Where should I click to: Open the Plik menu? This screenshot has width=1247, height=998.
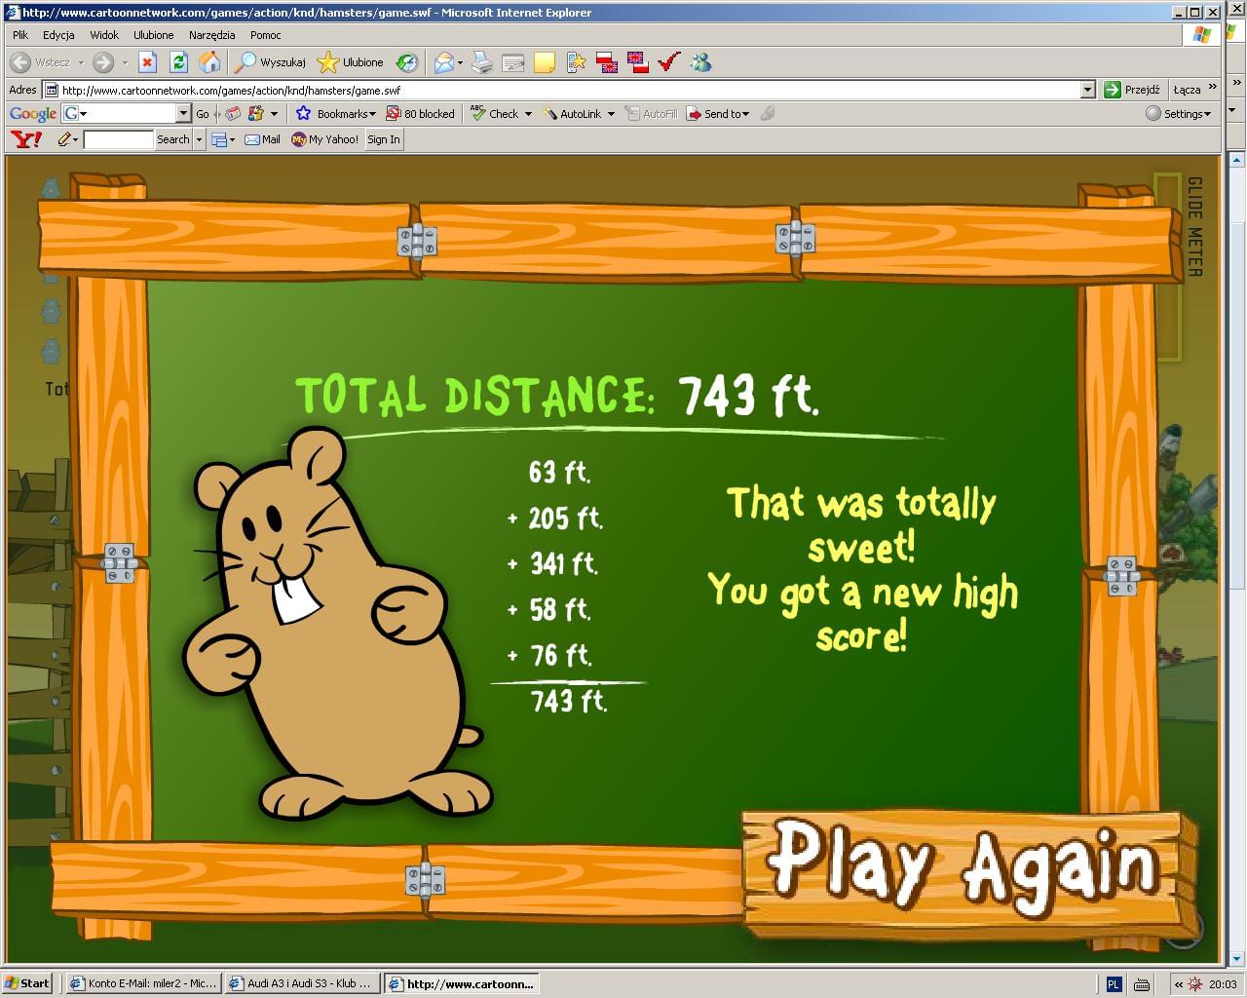click(x=20, y=35)
